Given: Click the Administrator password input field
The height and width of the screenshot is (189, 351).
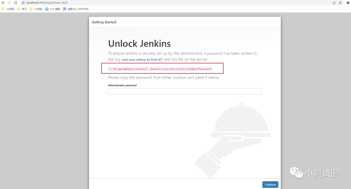Looking at the screenshot, I should pyautogui.click(x=185, y=91).
